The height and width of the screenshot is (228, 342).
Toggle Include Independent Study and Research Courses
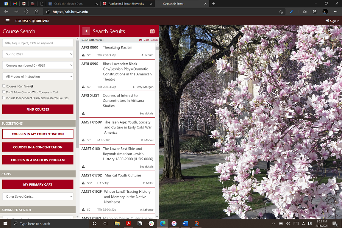coord(4,98)
